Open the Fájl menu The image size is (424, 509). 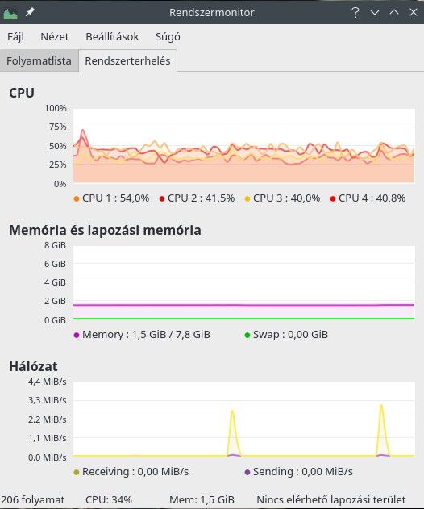[x=15, y=36]
